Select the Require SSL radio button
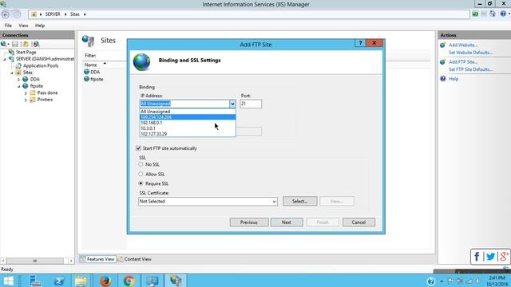The height and width of the screenshot is (287, 511). point(141,183)
